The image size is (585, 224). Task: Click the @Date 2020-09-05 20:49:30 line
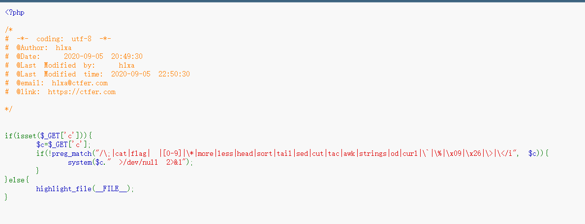pos(74,56)
